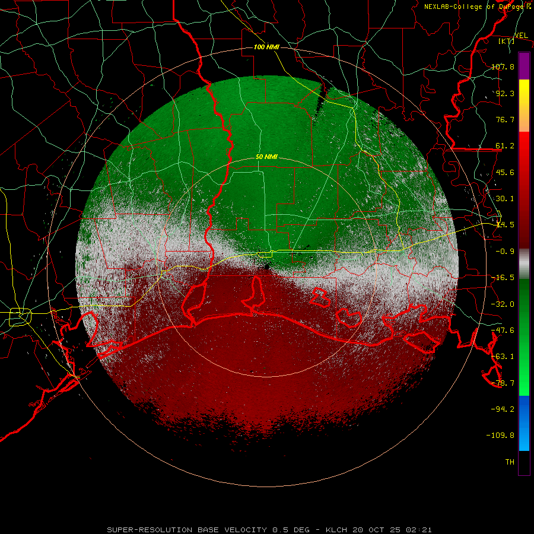
Task: Click the -63.1 scale value
Action: (503, 357)
